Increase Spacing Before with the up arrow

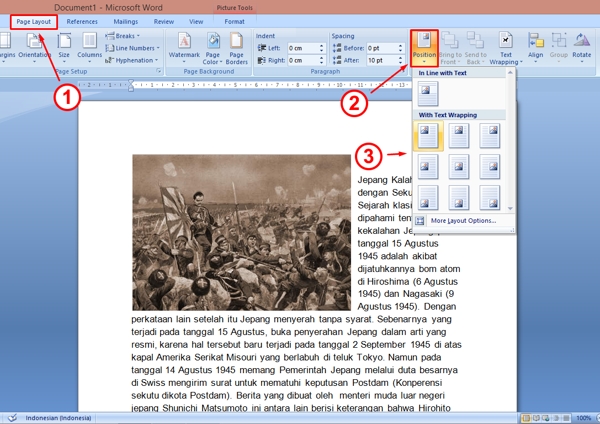(x=401, y=46)
